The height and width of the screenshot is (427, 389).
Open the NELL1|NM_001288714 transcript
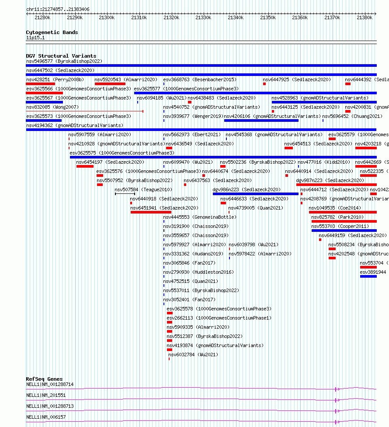click(x=50, y=385)
